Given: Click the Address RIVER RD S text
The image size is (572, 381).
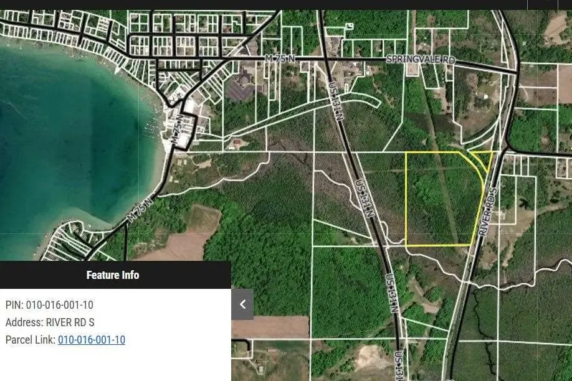Looking at the screenshot, I should 50,322.
